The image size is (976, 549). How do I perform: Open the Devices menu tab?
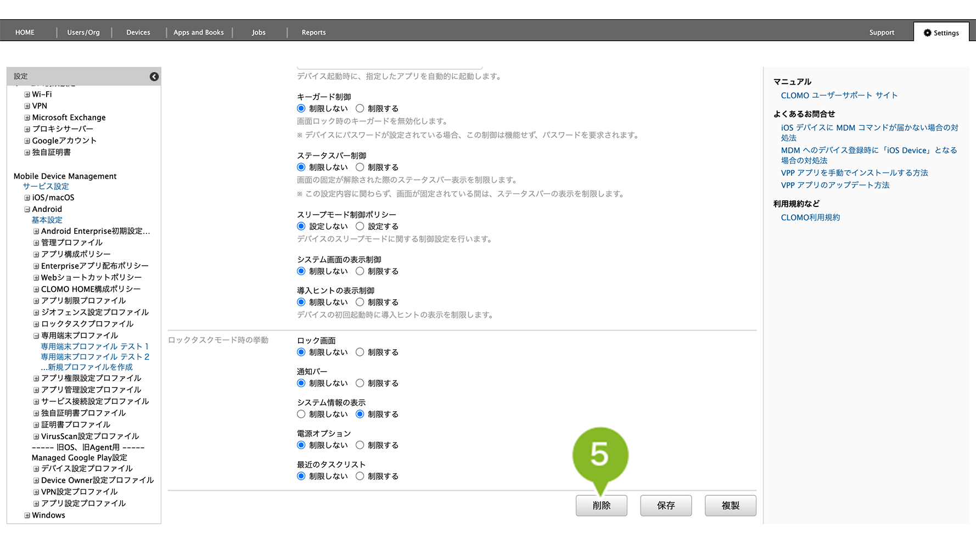(x=138, y=32)
